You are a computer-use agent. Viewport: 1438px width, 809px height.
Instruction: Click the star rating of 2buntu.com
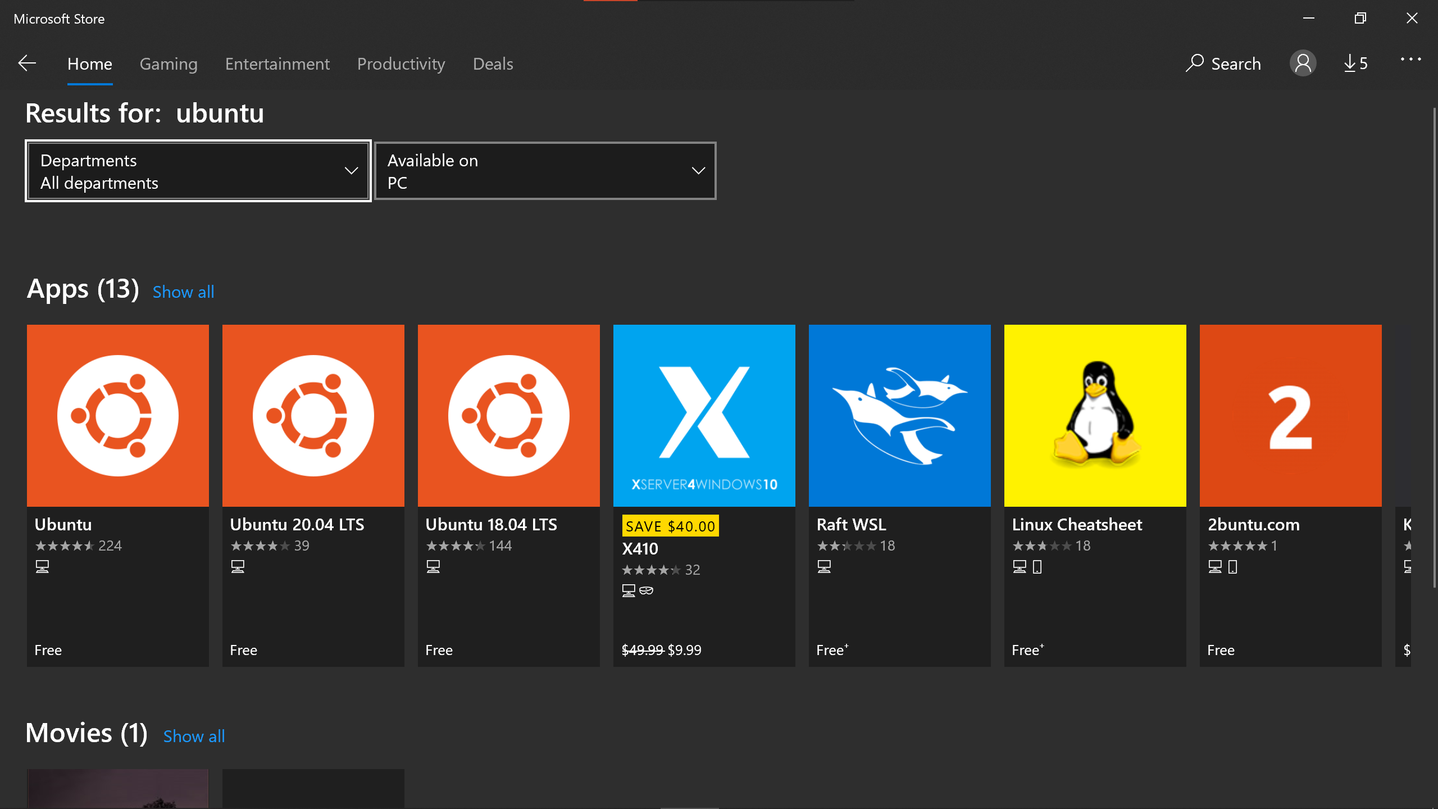[1237, 546]
